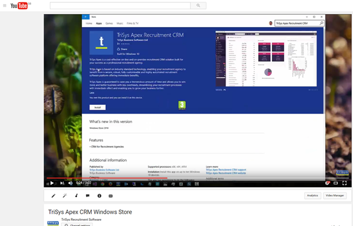Minimize the Store window in video
Image resolution: width=353 pixels, height=226 pixels.
coord(307,16)
